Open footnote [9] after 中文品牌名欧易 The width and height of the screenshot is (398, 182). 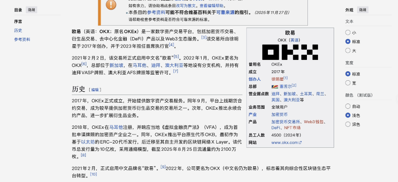pyautogui.click(x=163, y=167)
